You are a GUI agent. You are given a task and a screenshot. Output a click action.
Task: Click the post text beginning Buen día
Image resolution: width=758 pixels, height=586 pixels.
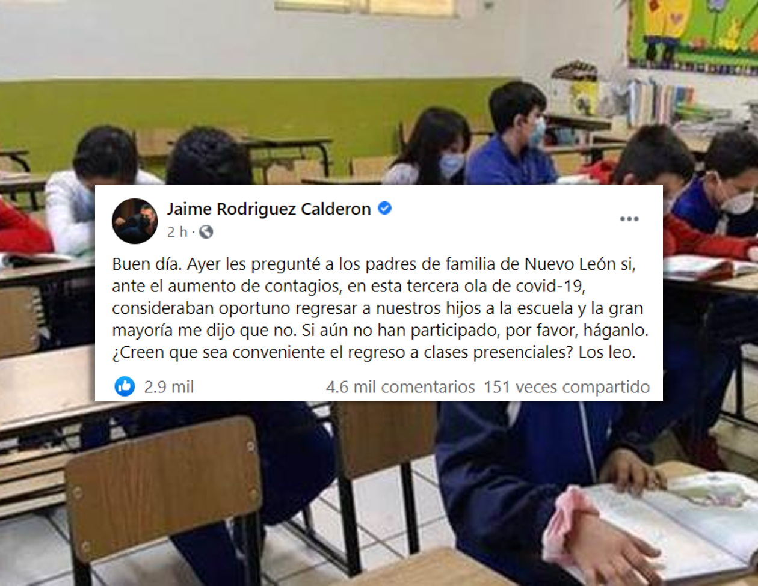point(380,308)
